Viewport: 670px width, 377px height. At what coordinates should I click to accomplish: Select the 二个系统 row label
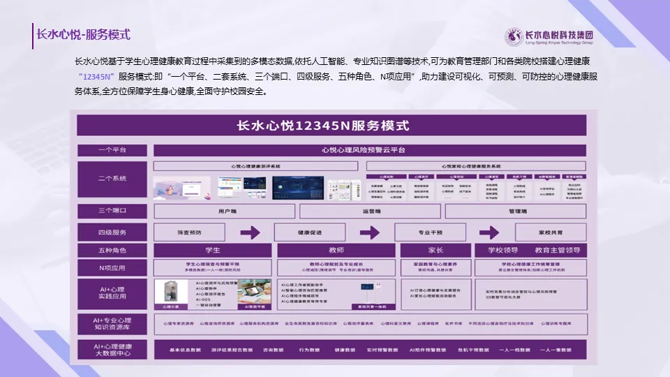112,179
